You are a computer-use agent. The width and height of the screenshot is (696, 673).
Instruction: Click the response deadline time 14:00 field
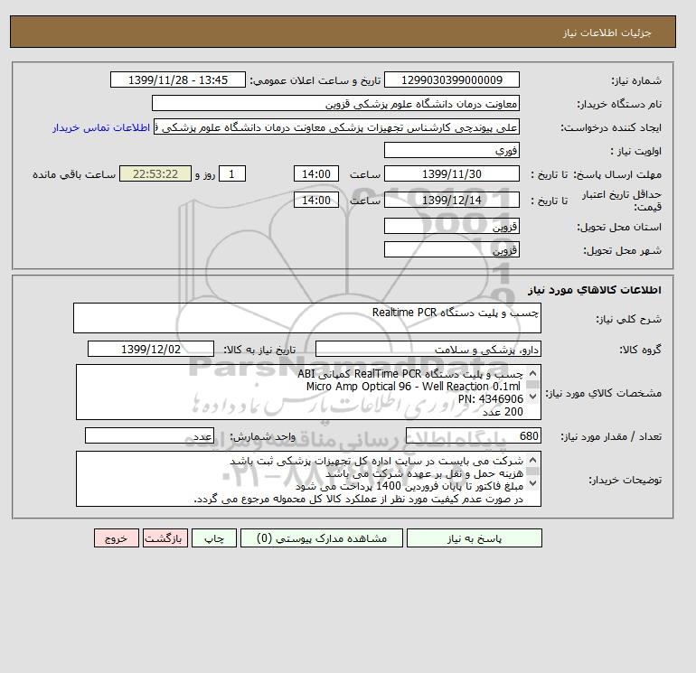316,174
